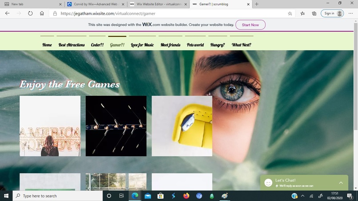Go to the Meet friends page
The height and width of the screenshot is (201, 358).
point(170,45)
